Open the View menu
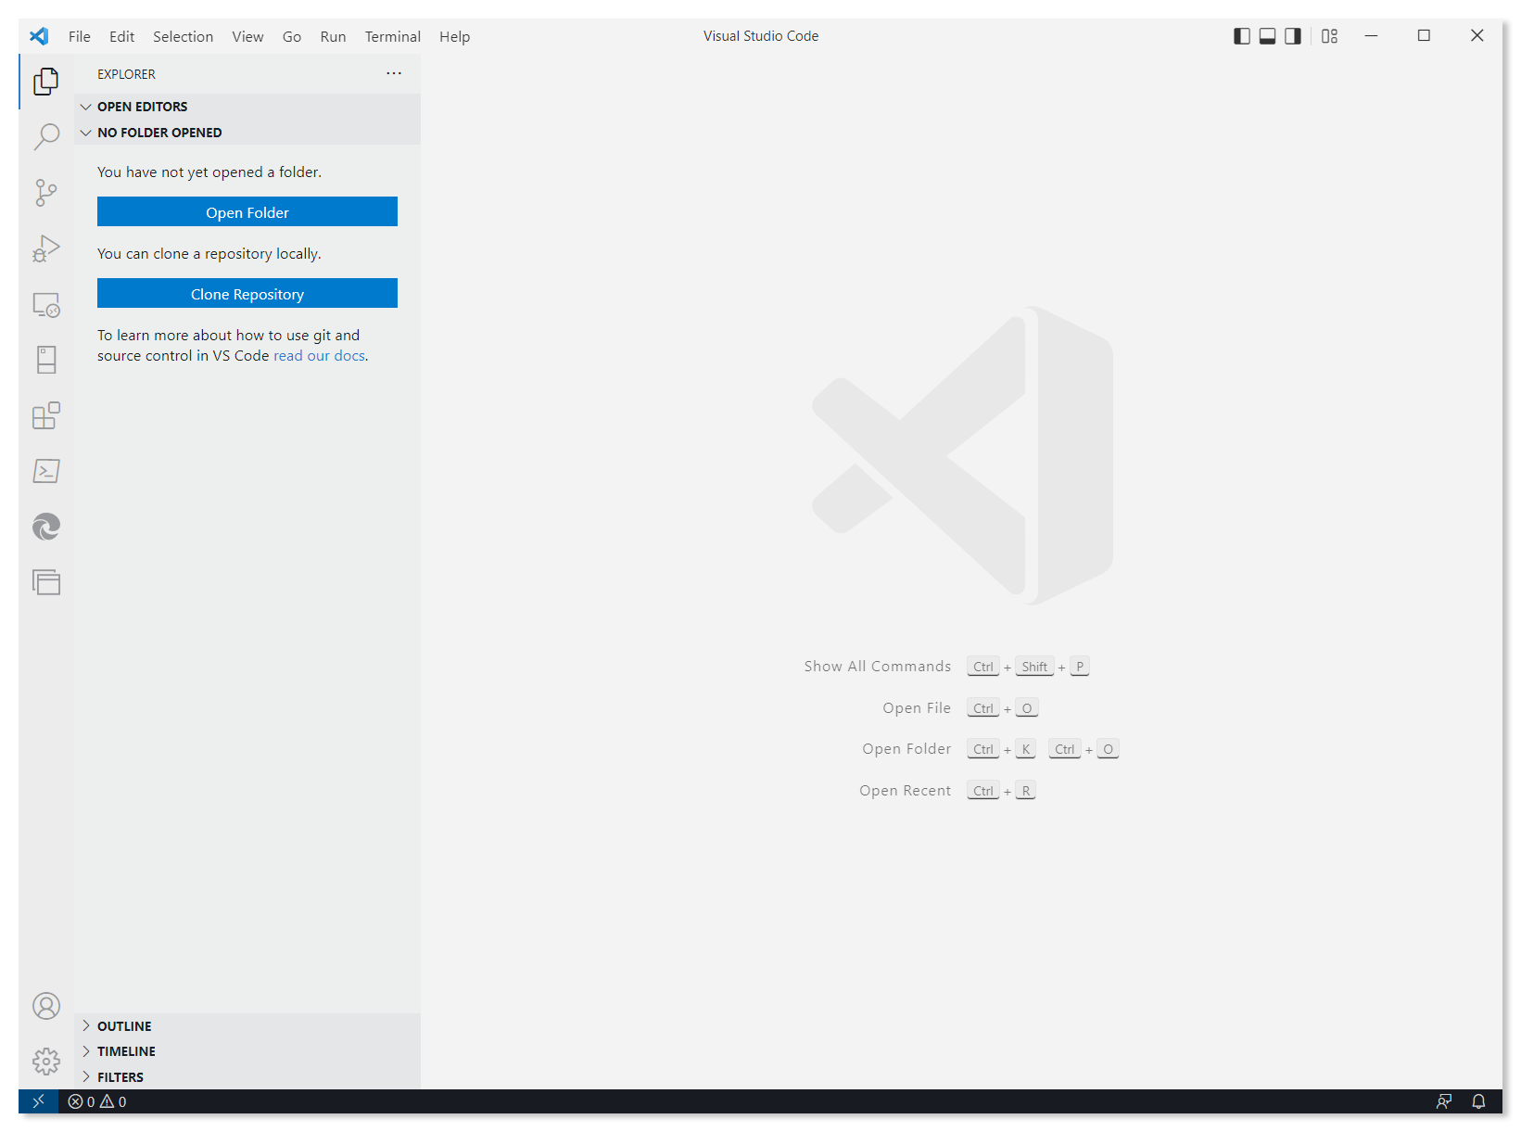This screenshot has height=1132, width=1521. pos(247,36)
